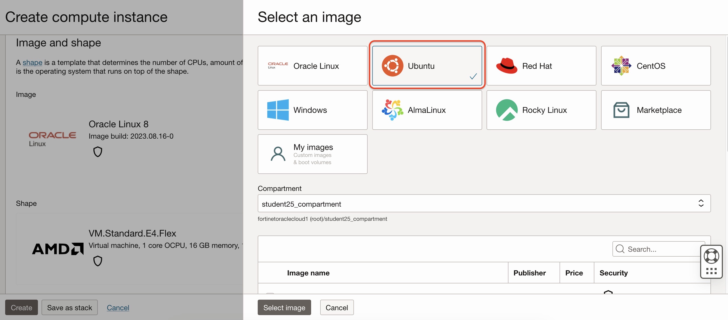Click the Publisher column header

529,273
